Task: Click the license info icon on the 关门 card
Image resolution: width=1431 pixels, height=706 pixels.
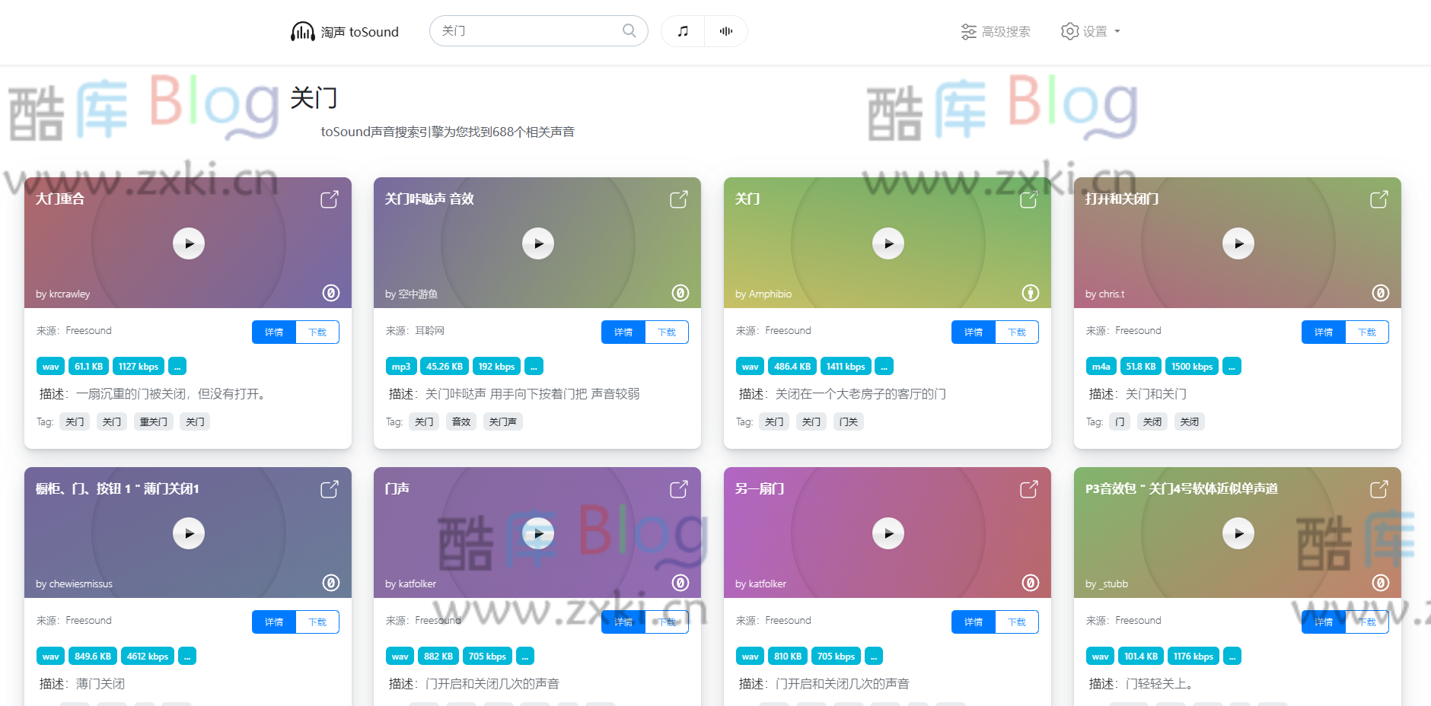Action: [x=1029, y=292]
